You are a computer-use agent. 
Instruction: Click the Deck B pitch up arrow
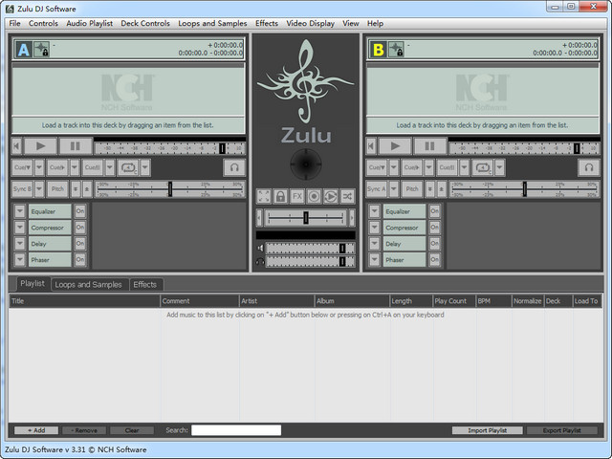(441, 189)
